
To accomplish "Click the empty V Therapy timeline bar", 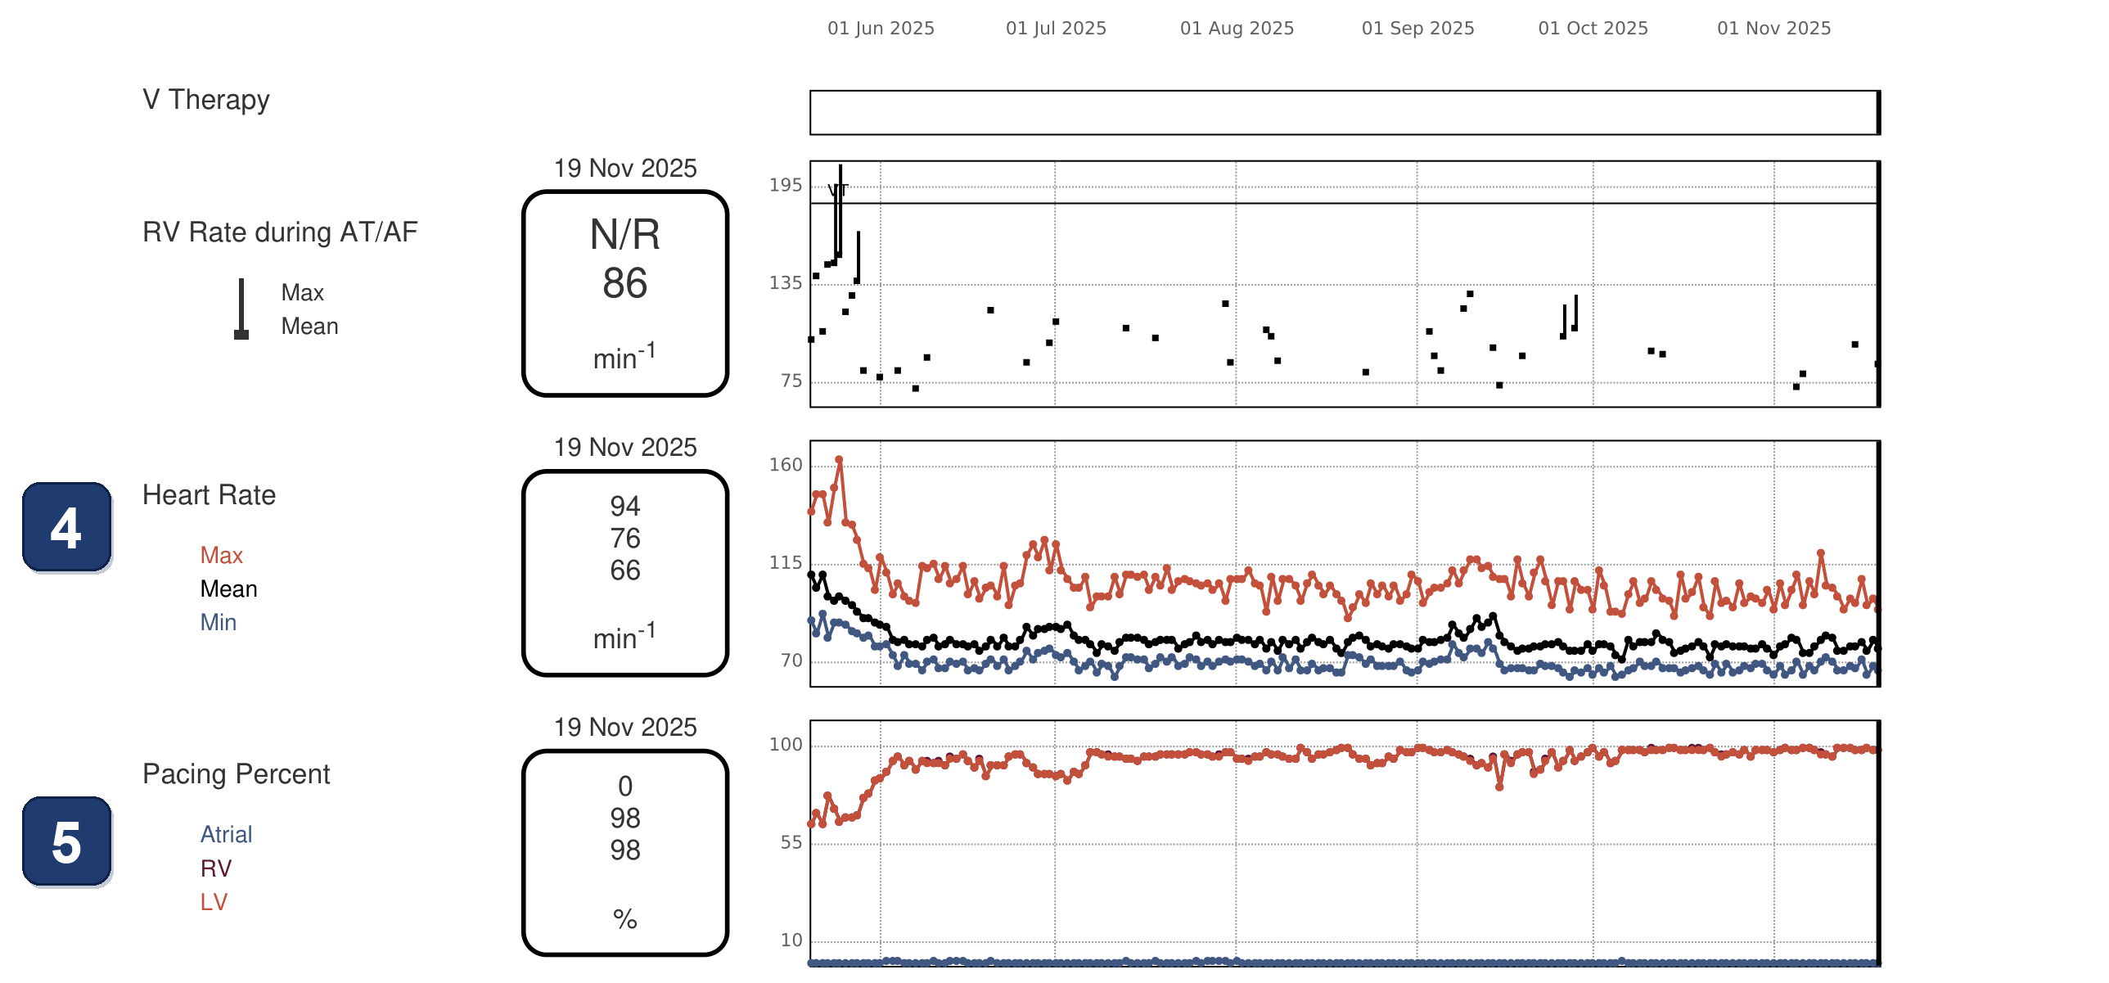I will click(1345, 112).
